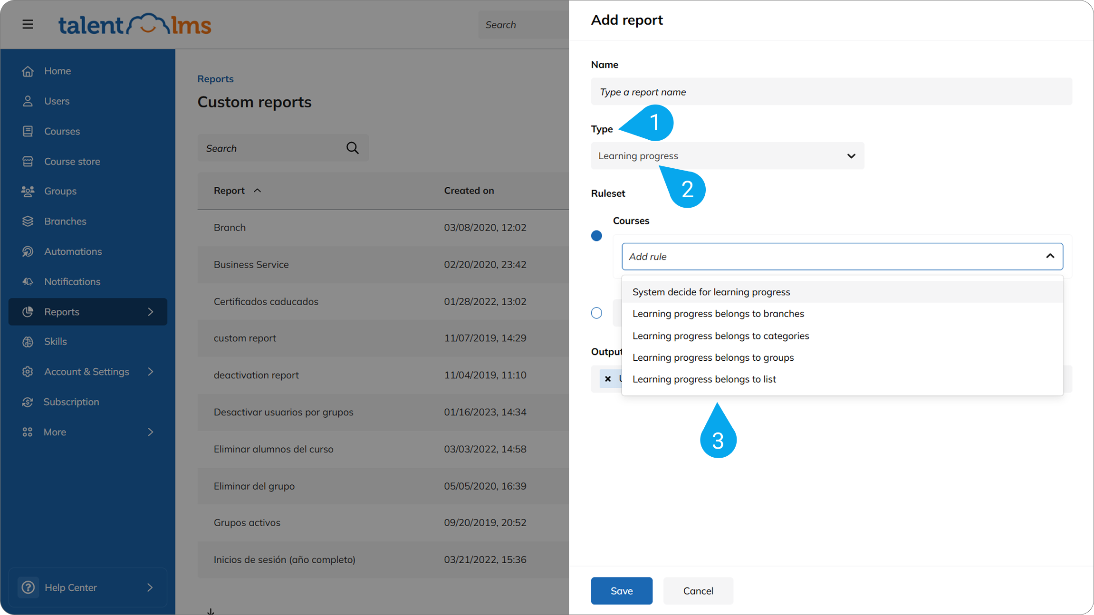The height and width of the screenshot is (615, 1094).
Task: Click the date 03/08/2020, 12:02
Action: coord(485,228)
